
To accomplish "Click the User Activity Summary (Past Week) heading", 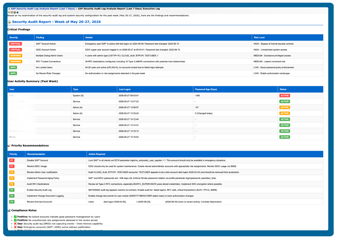I will [x=32, y=81].
